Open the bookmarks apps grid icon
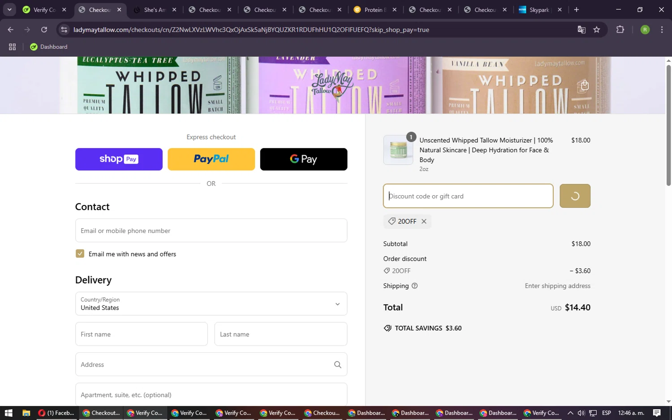Screen dimensions: 672x420 (x=12, y=47)
